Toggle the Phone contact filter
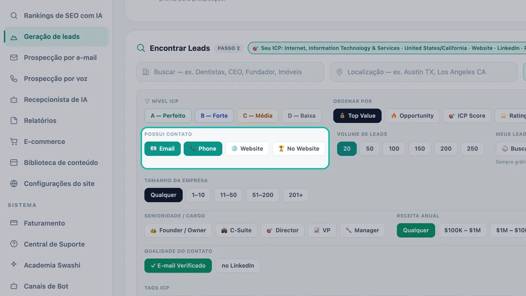Screen dimensions: 526x296 pos(203,149)
